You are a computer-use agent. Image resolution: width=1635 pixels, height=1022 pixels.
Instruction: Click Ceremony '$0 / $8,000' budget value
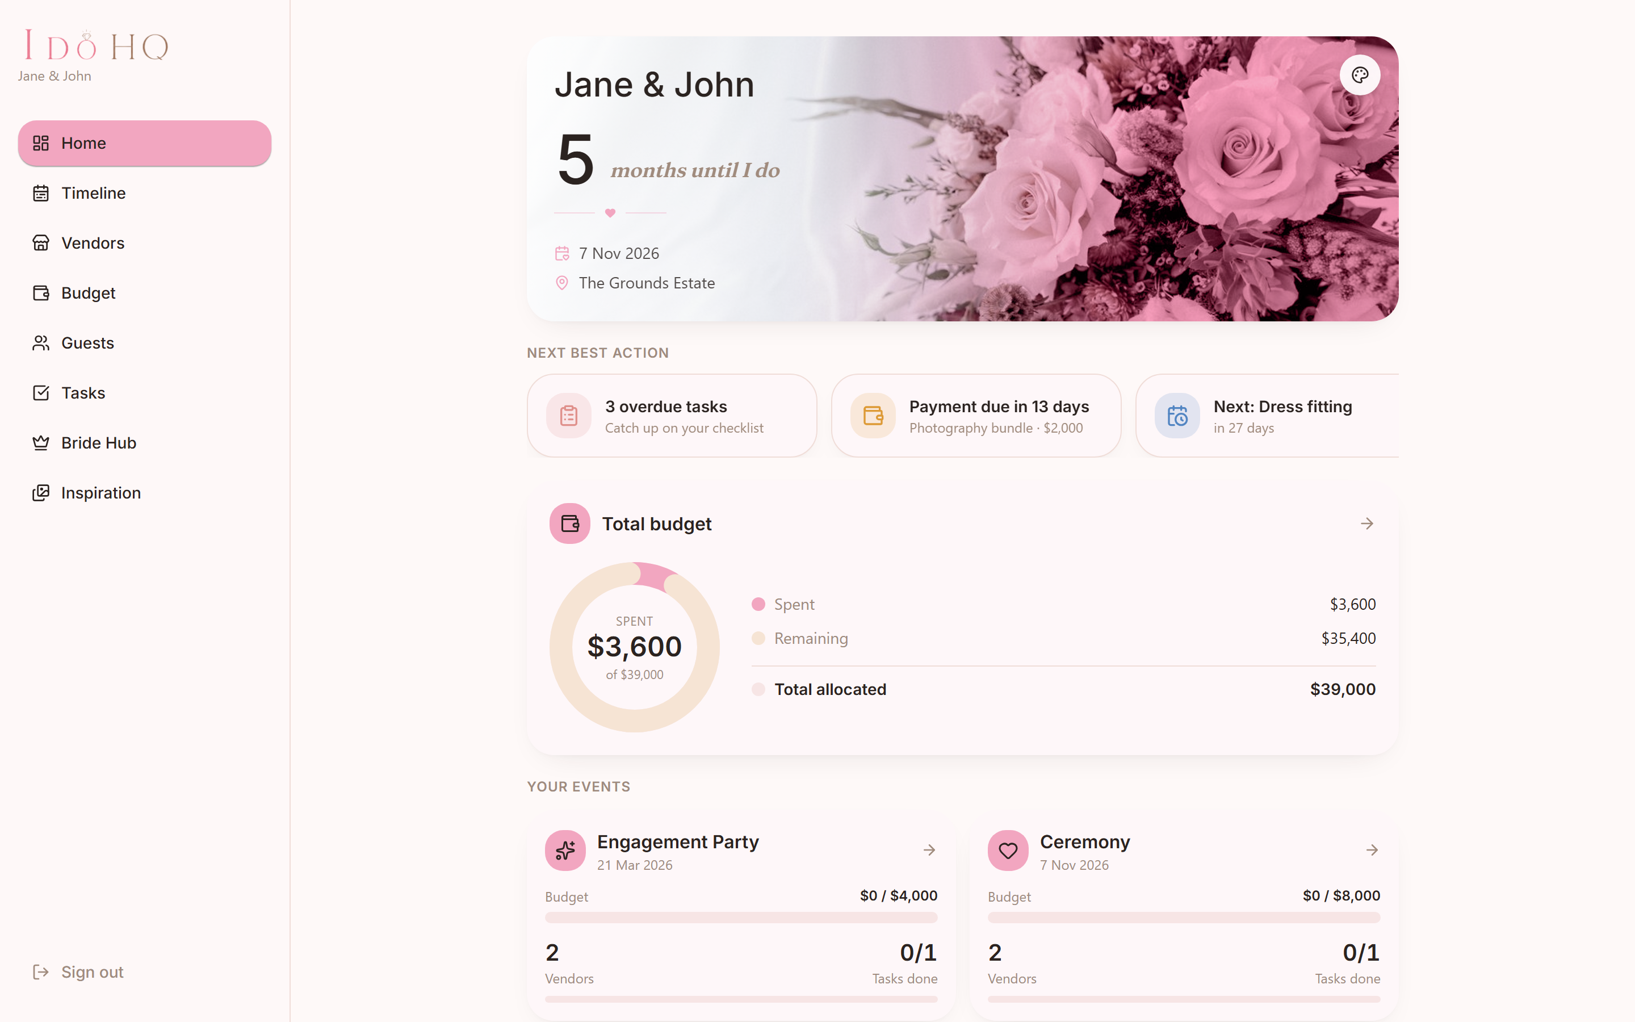1341,895
